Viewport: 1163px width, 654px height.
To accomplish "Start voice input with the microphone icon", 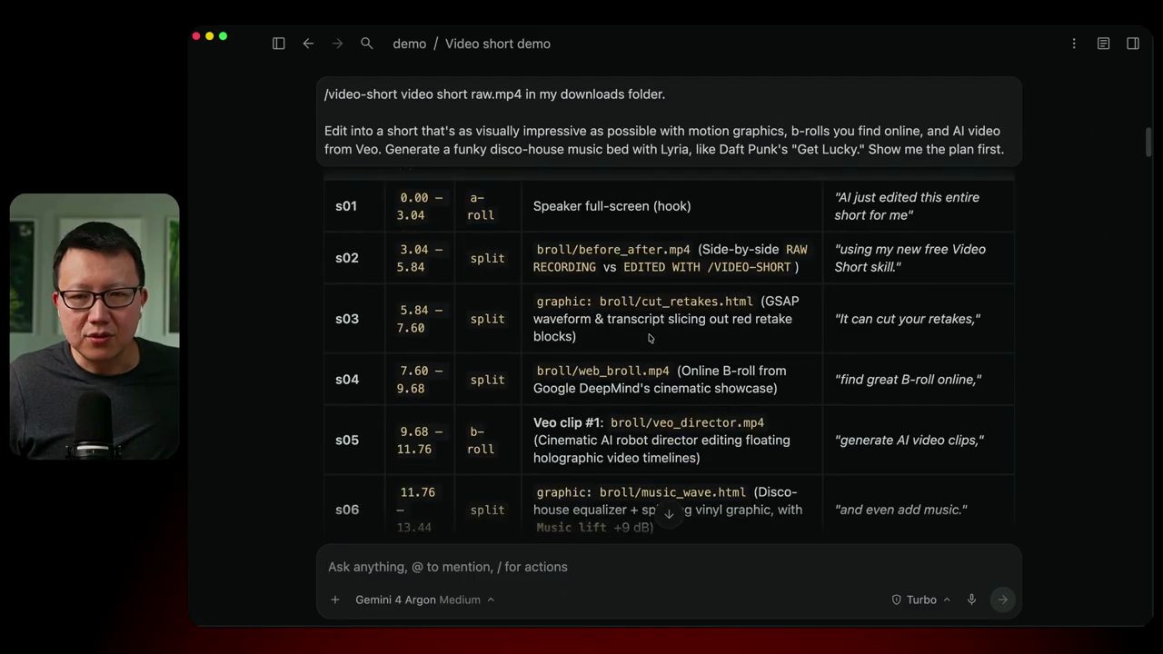I will coord(971,599).
